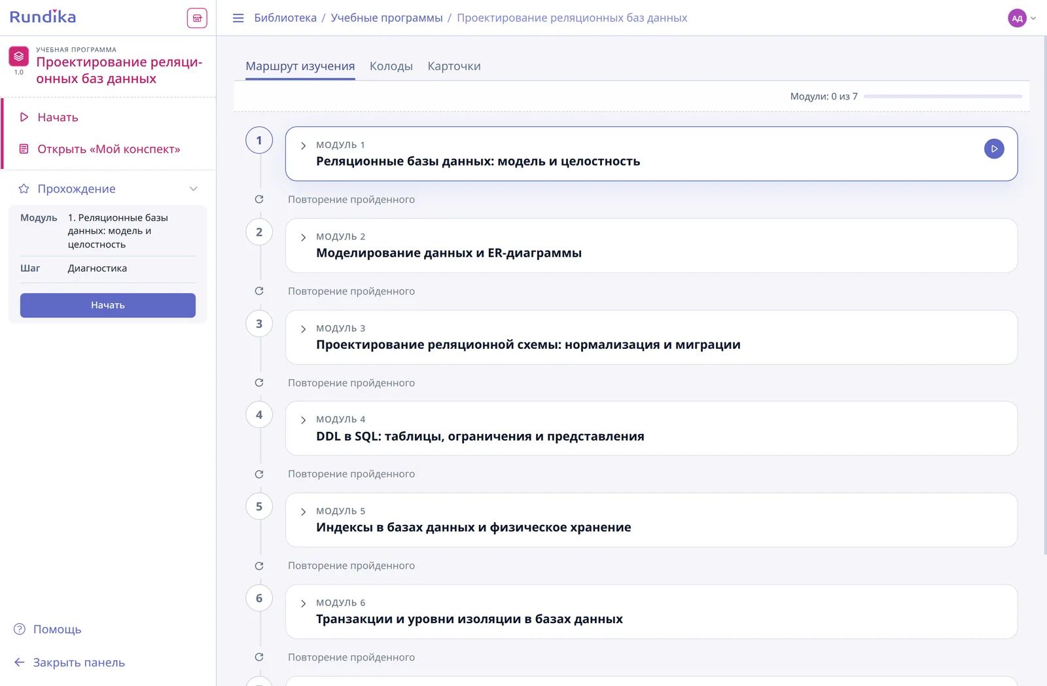The width and height of the screenshot is (1047, 686).
Task: Click the repeat icon below module 6
Action: click(259, 657)
